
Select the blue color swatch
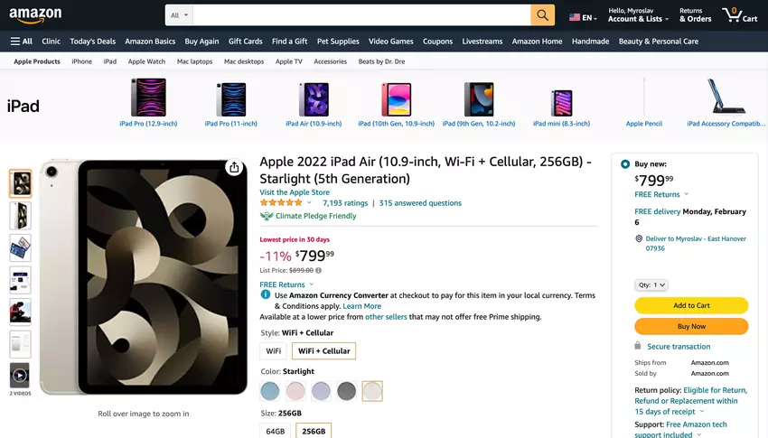[270, 391]
